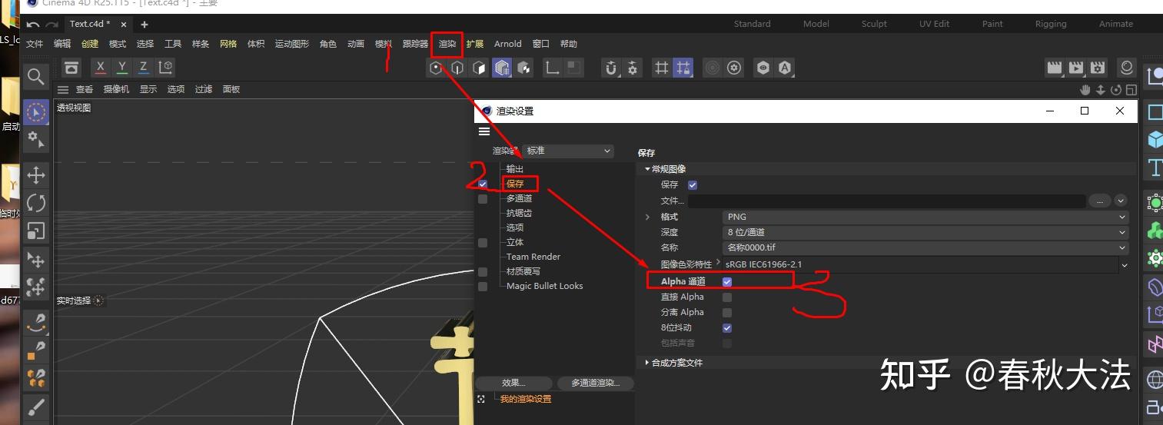This screenshot has width=1163, height=425.
Task: Toggle viewport solo eye icon
Action: (x=763, y=68)
